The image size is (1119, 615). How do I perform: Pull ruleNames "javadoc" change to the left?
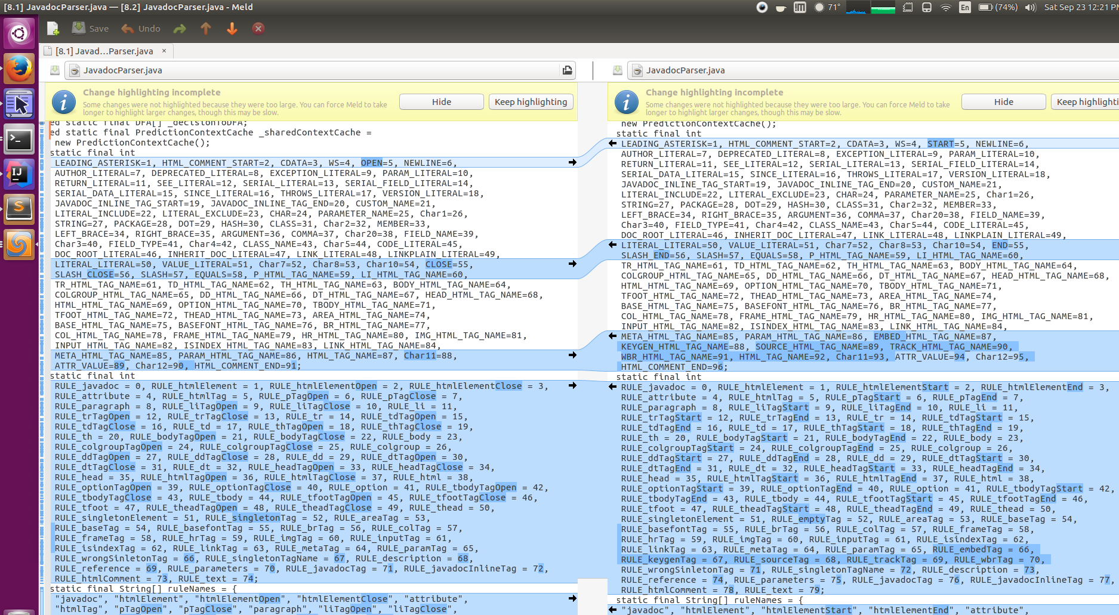(612, 610)
